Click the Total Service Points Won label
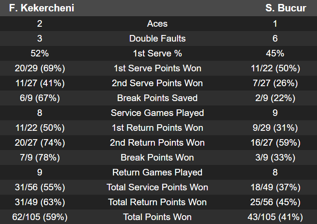Image resolution: width=317 pixels, height=224 pixels. click(157, 187)
